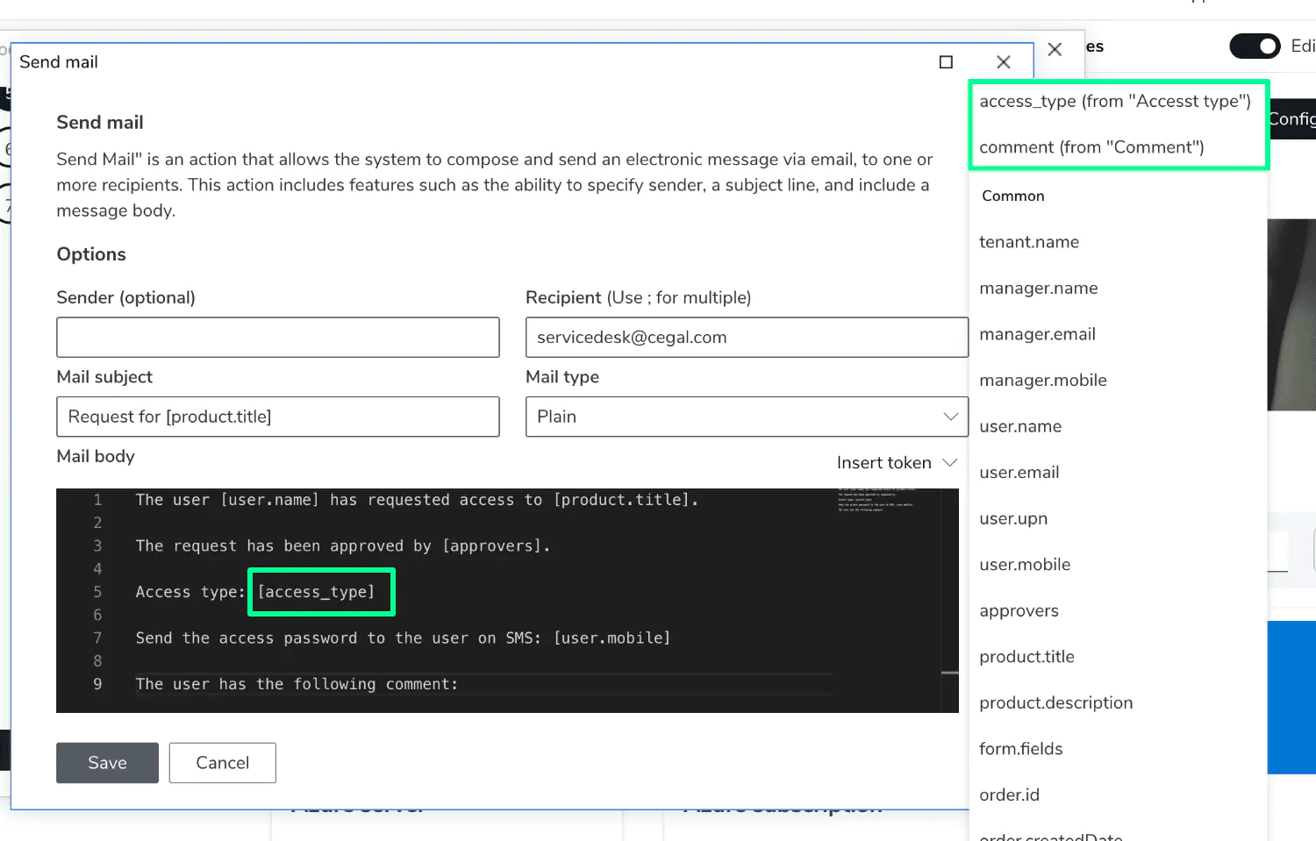Viewport: 1316px width, 841px height.
Task: Insert the access_type token from Accesst type
Action: click(x=1115, y=101)
